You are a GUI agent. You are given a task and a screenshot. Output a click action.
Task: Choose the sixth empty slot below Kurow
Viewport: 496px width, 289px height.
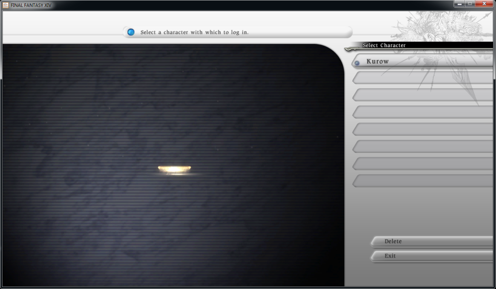point(422,164)
